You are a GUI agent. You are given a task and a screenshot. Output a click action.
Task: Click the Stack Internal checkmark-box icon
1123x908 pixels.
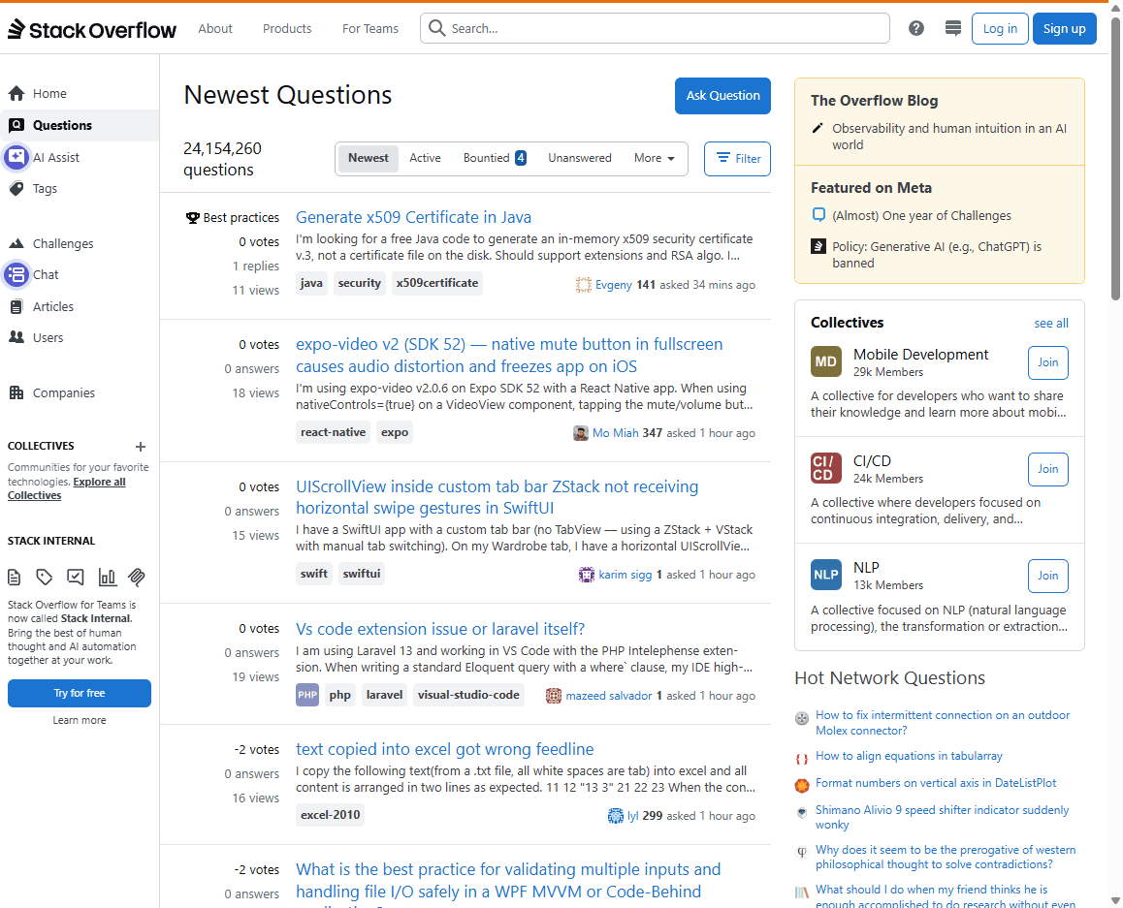tap(76, 577)
